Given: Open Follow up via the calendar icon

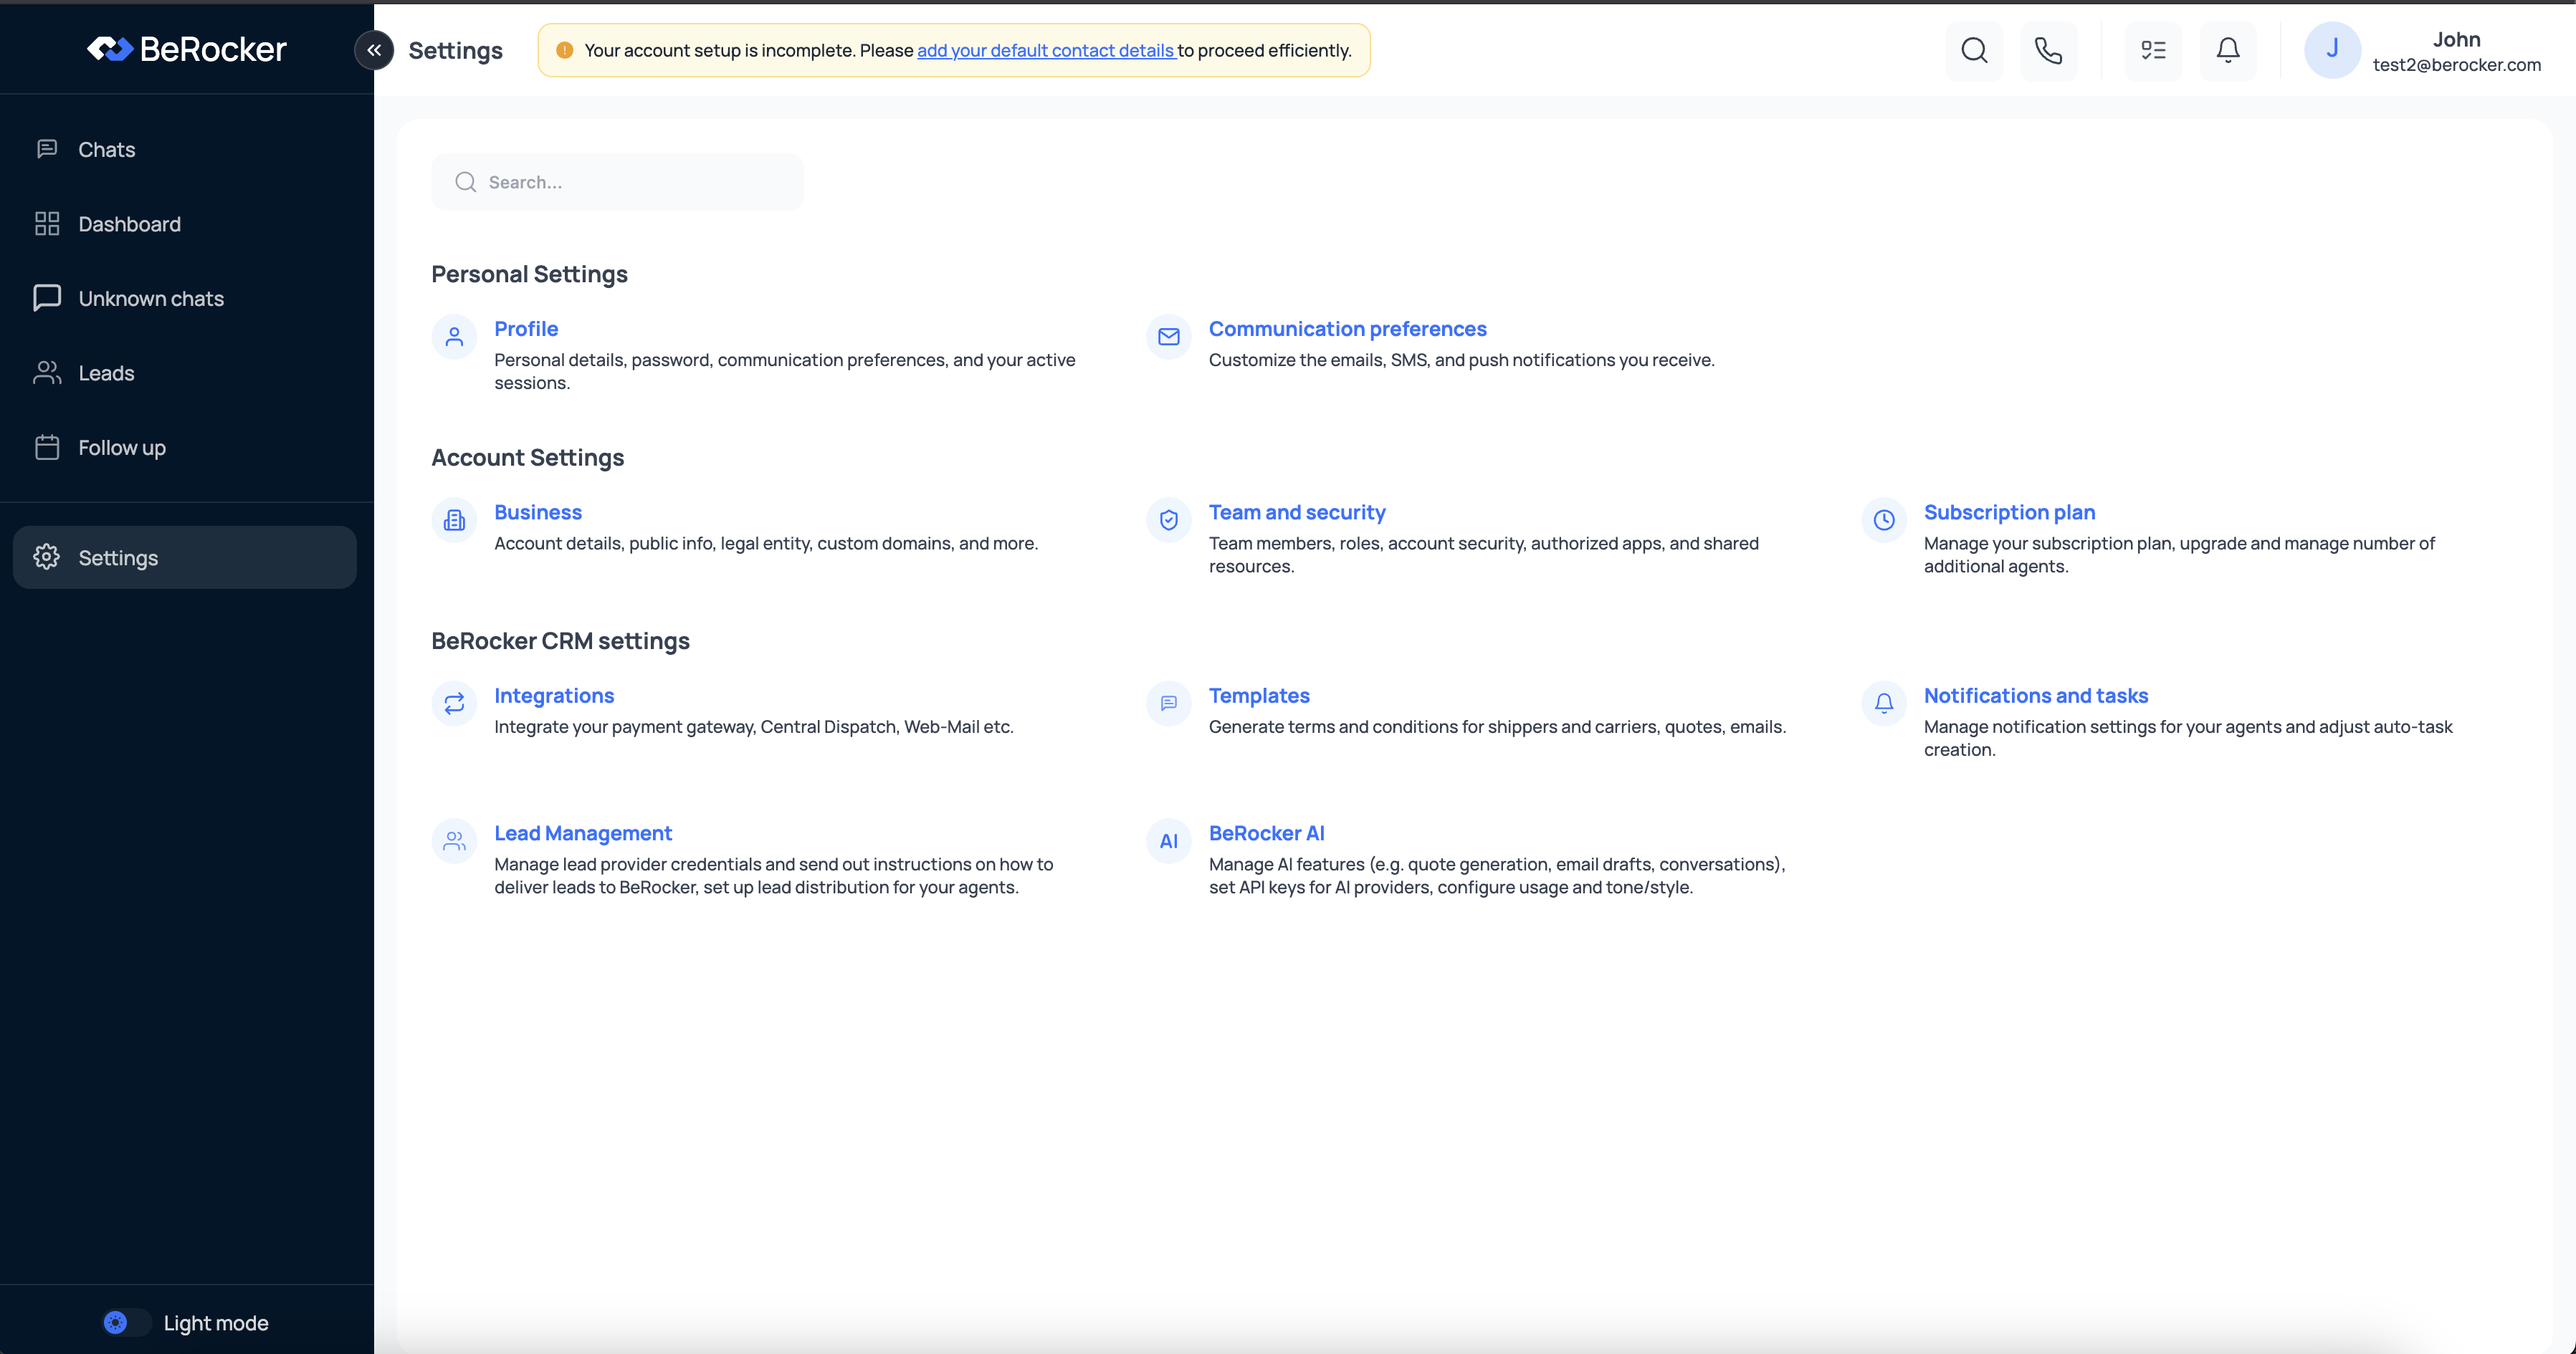Looking at the screenshot, I should pyautogui.click(x=47, y=446).
